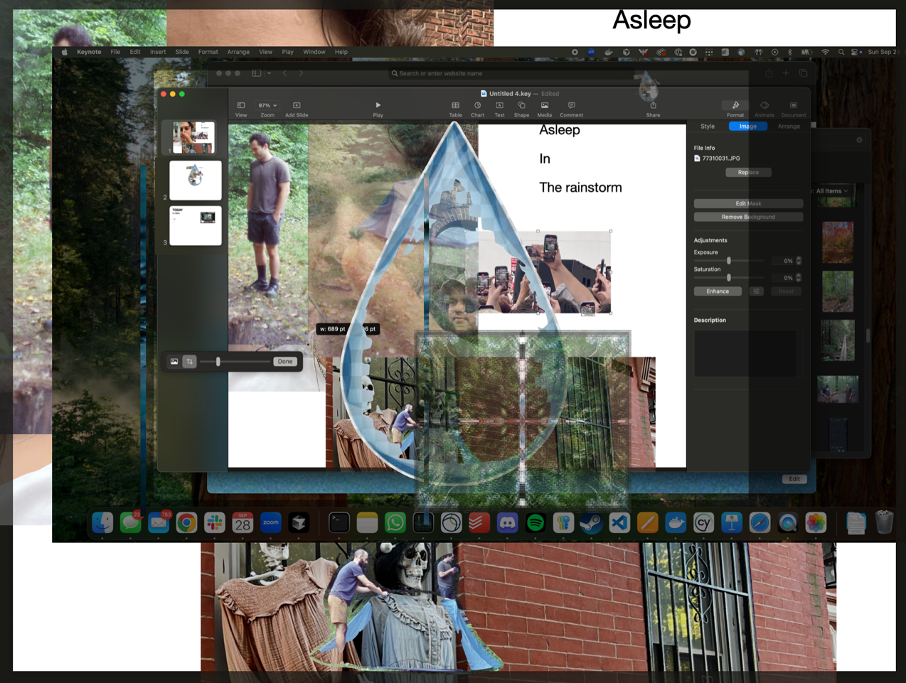
Task: Switch to the Style inspector tab
Action: (x=708, y=127)
